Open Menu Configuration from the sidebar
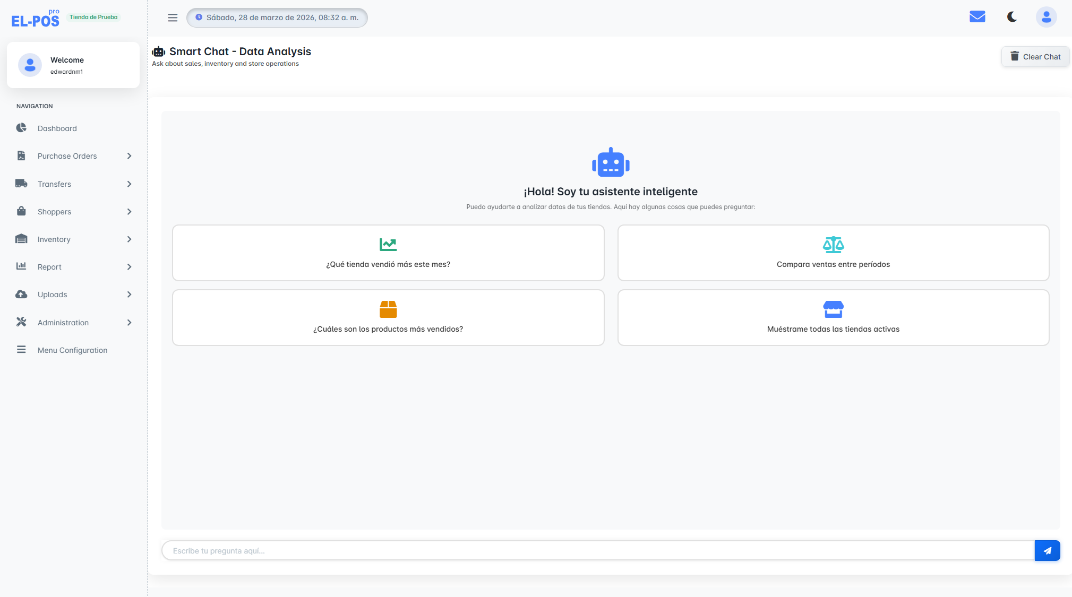1072x597 pixels. pos(72,350)
